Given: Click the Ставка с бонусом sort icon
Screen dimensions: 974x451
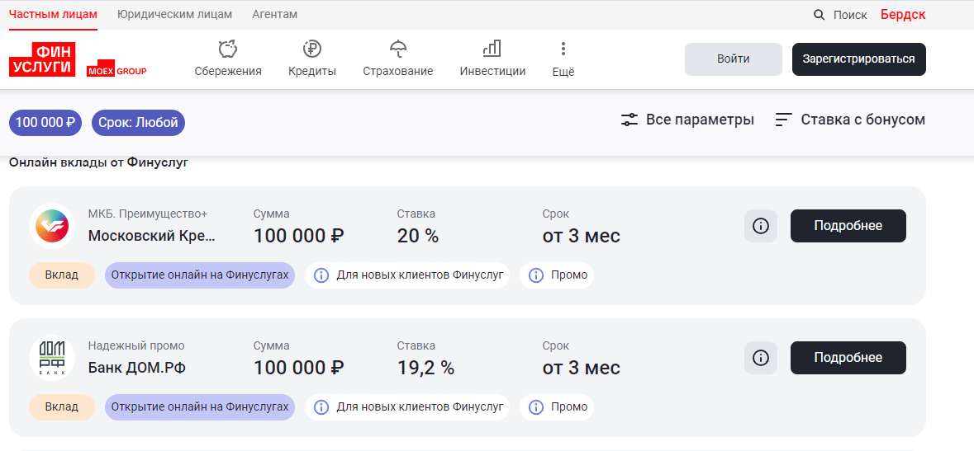Looking at the screenshot, I should [784, 120].
